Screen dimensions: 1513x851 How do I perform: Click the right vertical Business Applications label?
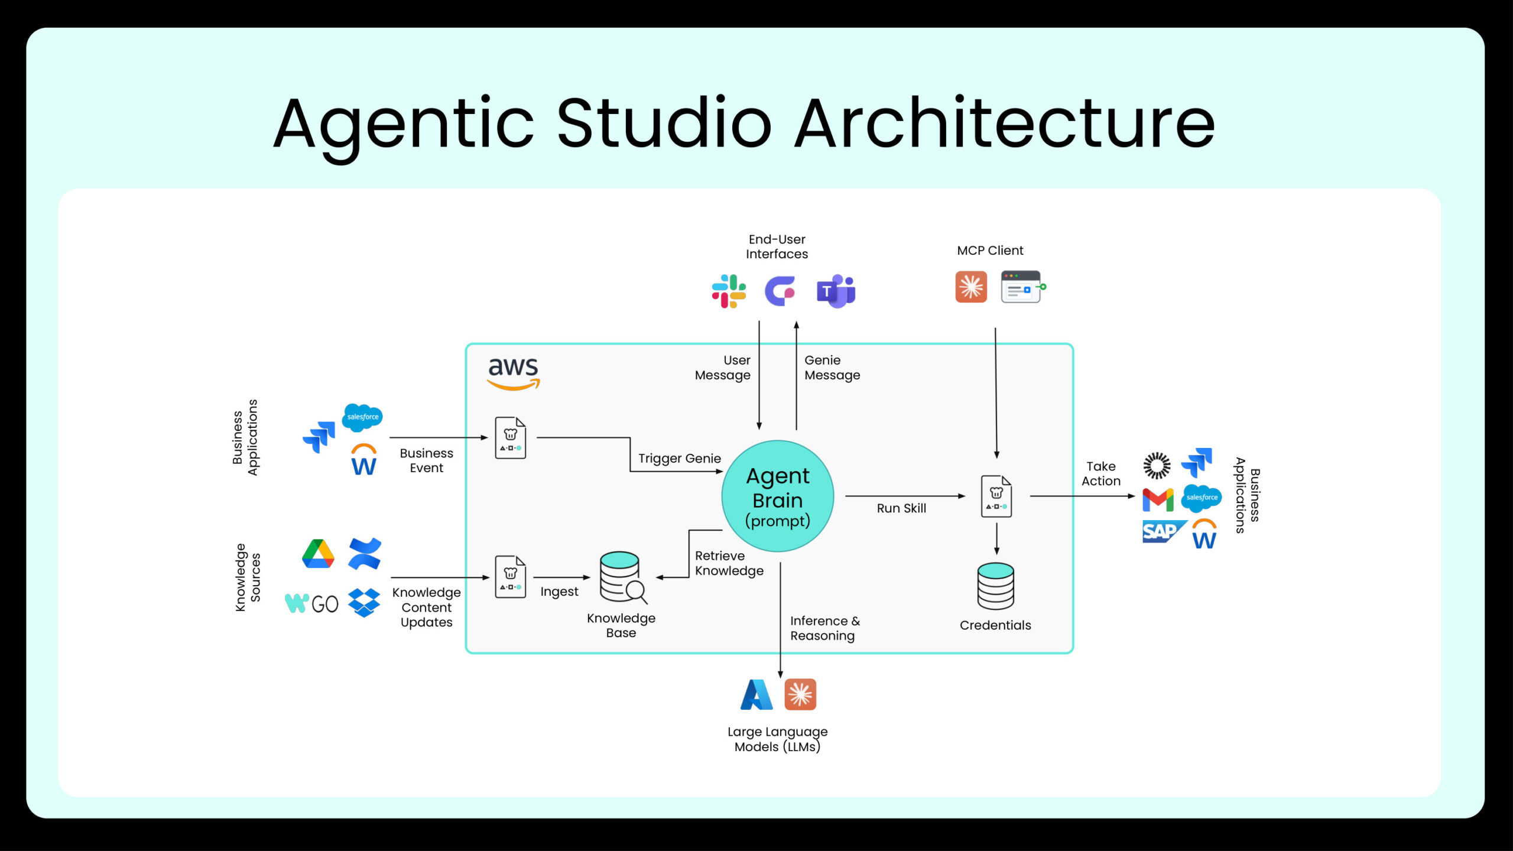click(1247, 495)
